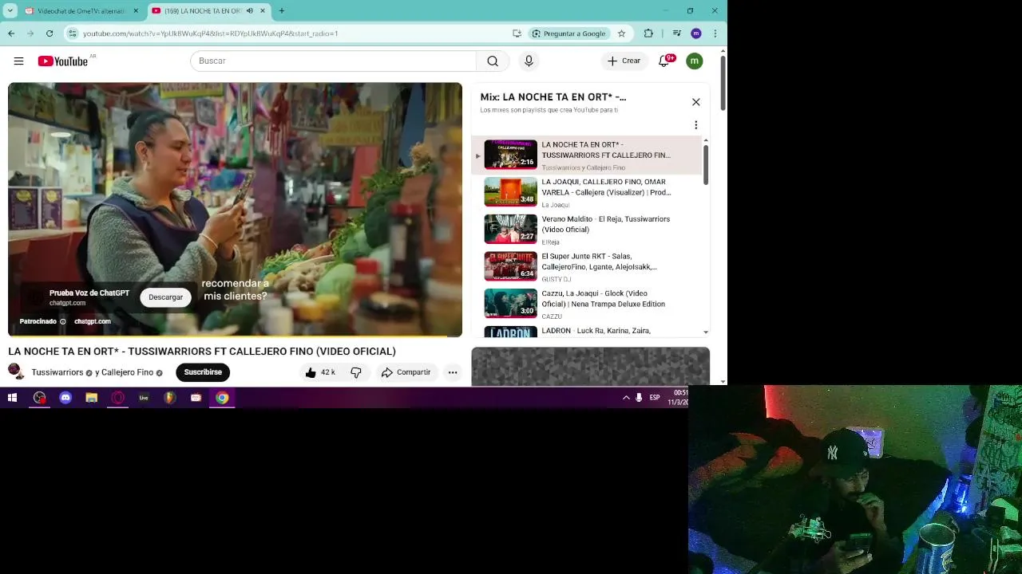Open Patrocinado ad info icon
The image size is (1022, 574).
click(63, 321)
